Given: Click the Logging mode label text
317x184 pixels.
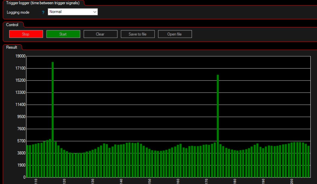Looking at the screenshot, I should tap(18, 12).
